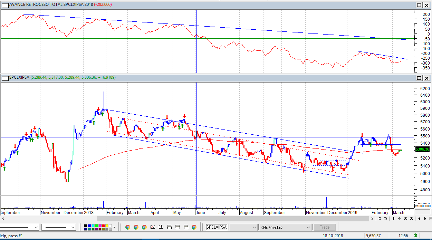Click the SPCLXIPSA price panel title text
Screen dimensions: 432x240
pos(19,77)
